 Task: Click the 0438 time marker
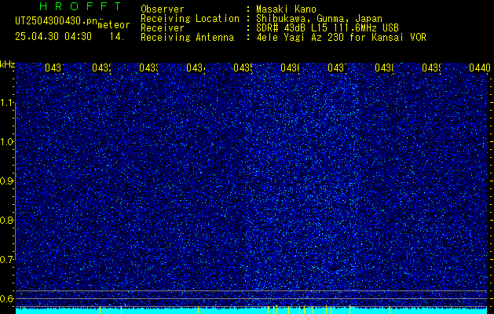click(x=384, y=68)
